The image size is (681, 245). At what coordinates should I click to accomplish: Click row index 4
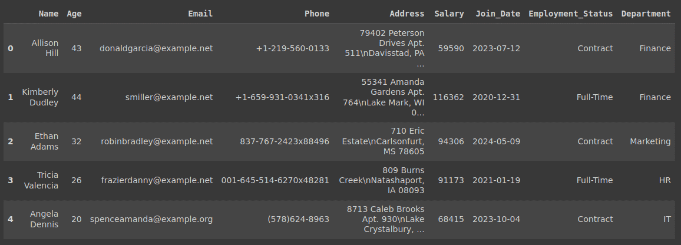11,219
